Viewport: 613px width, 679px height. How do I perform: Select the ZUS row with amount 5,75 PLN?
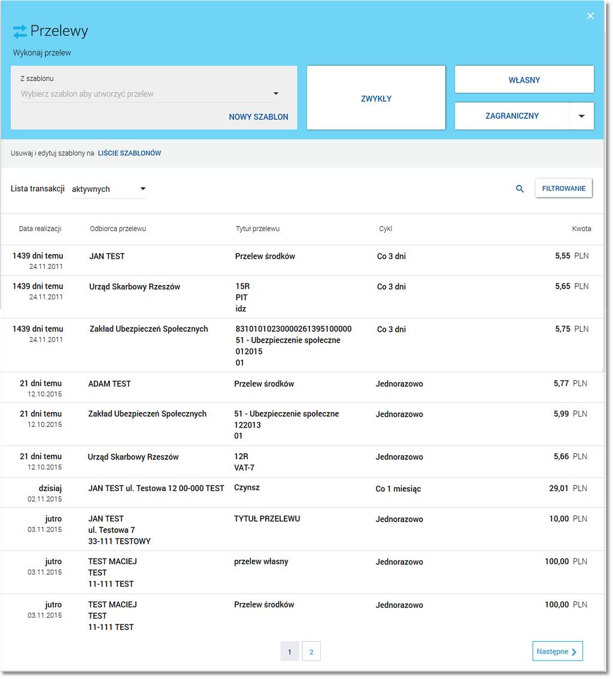pos(302,345)
